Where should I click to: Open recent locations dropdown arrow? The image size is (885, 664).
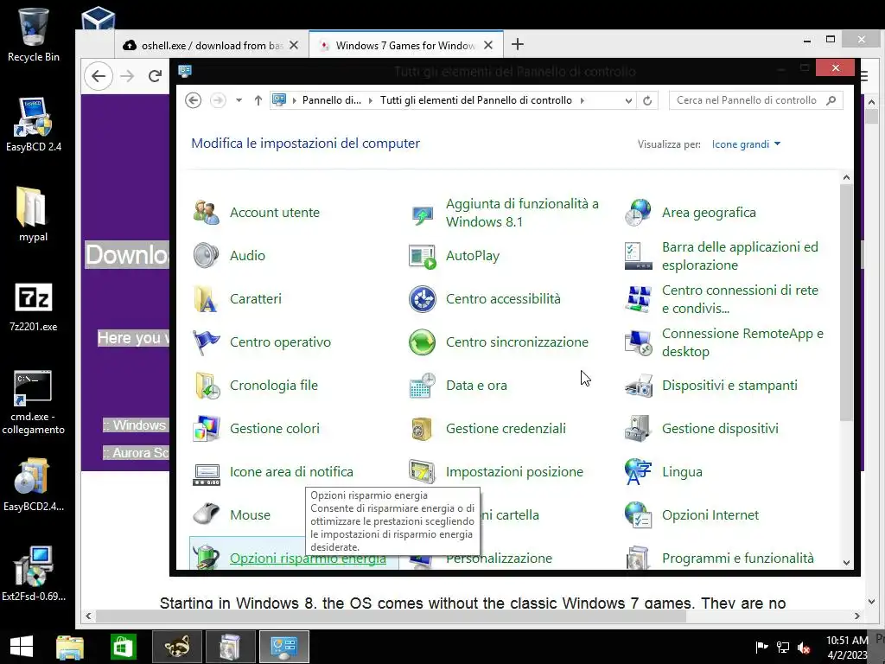click(239, 100)
